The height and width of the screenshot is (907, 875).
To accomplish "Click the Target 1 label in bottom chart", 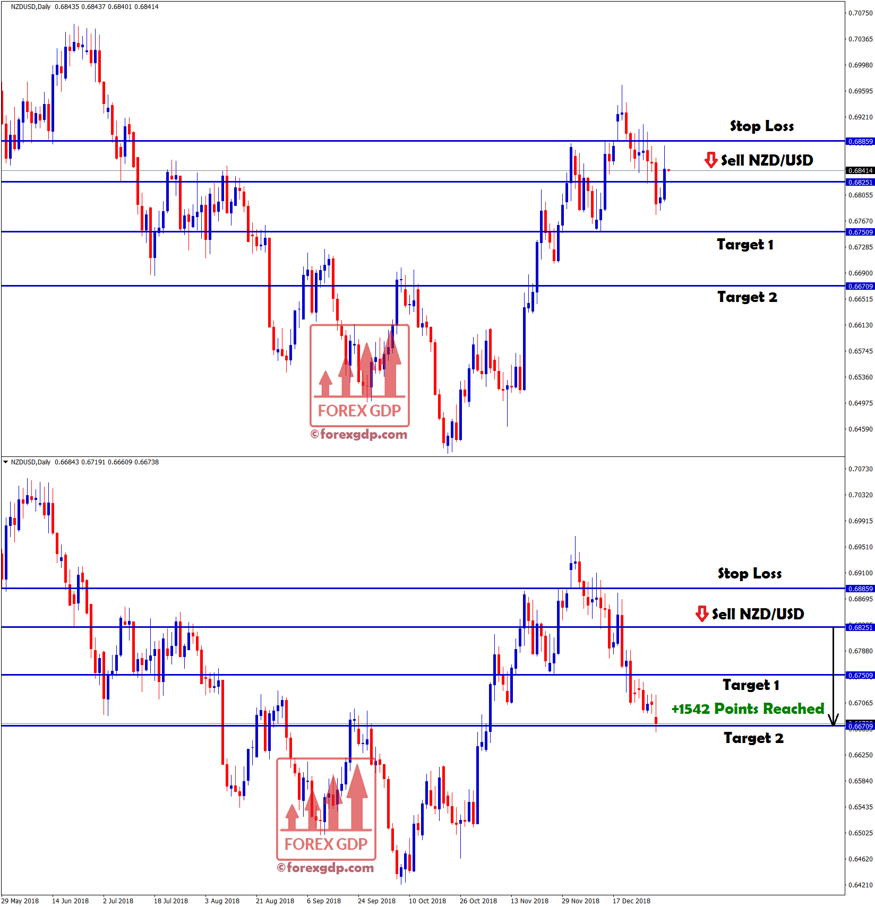I will click(x=751, y=685).
